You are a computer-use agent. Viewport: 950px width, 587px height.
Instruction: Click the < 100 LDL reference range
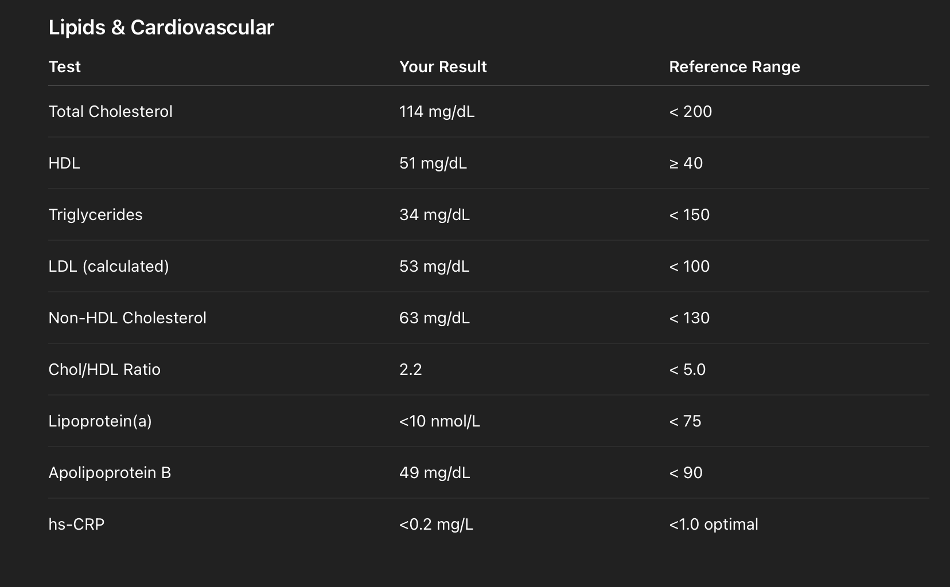[x=689, y=267]
